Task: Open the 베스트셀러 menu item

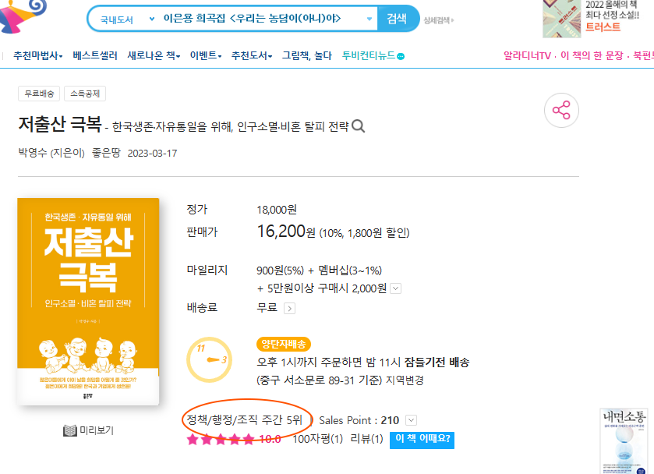Action: (95, 55)
